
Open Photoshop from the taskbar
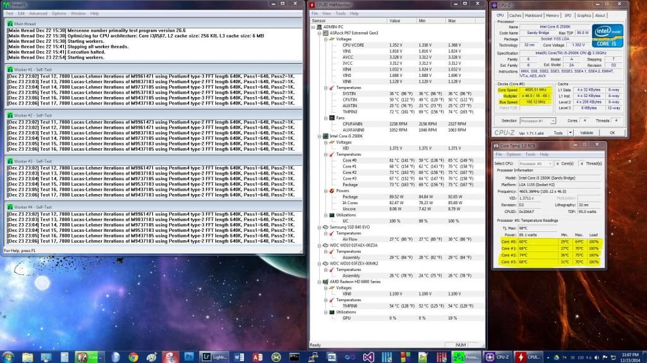point(189,357)
